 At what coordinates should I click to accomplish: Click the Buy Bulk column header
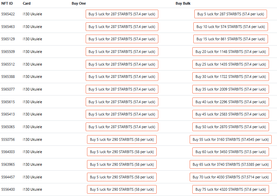(183, 3)
